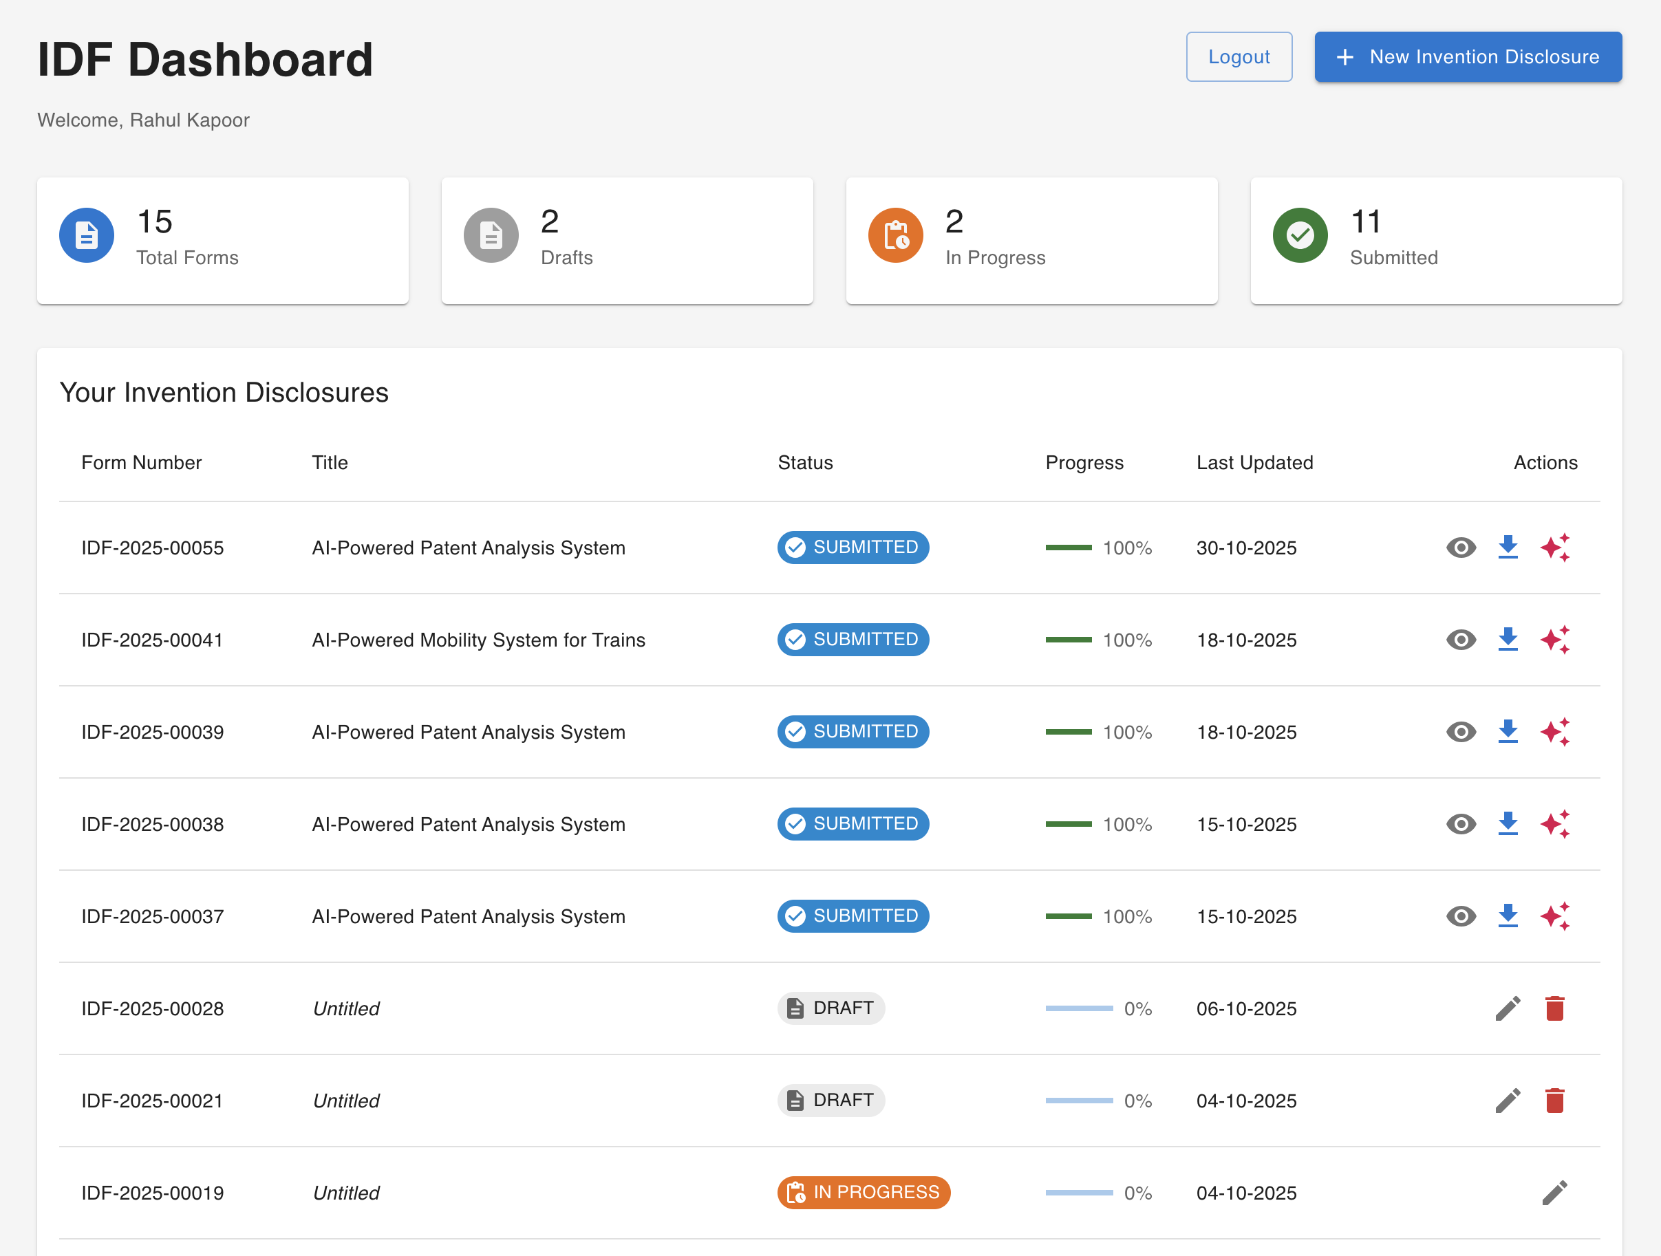Click the SUBMITTED status badge on IDF-2025-00055
The image size is (1661, 1256).
pos(853,548)
